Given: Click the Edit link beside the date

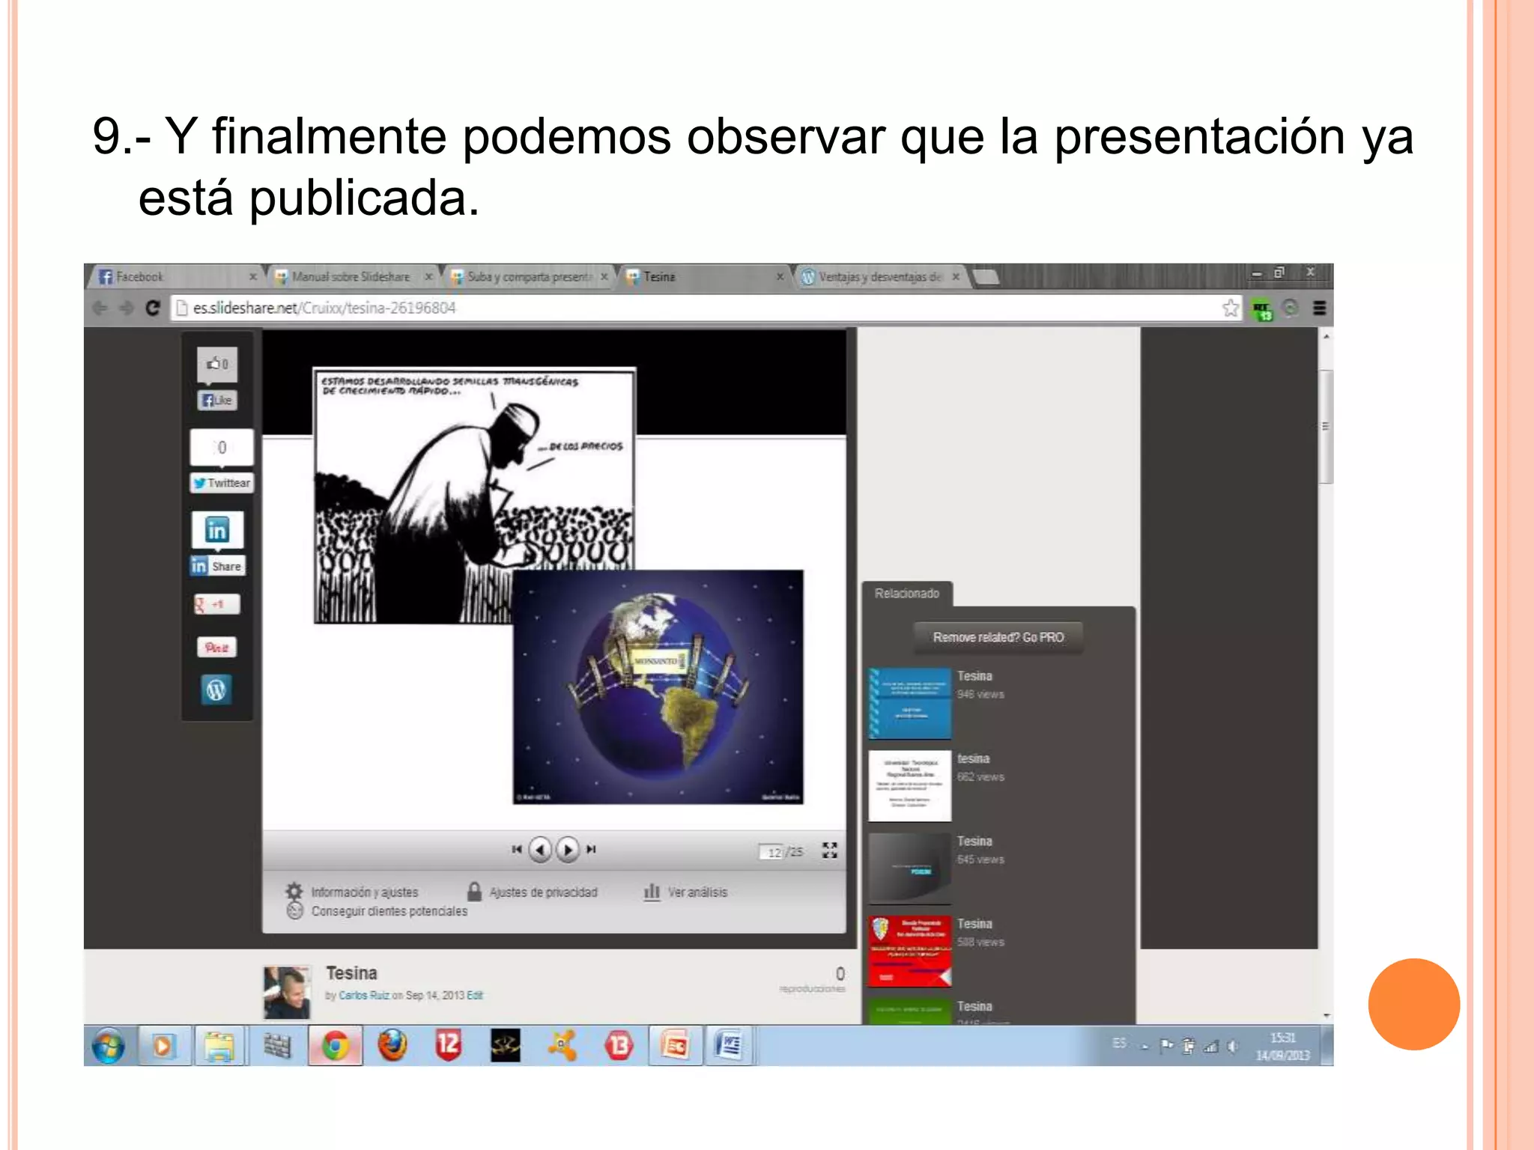Looking at the screenshot, I should pos(475,995).
